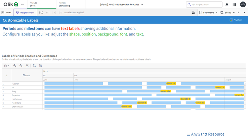Open the notifications bell
The image size is (248, 140).
click(x=227, y=4)
